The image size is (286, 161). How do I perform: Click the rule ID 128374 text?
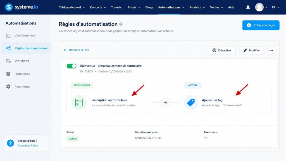coord(87,72)
